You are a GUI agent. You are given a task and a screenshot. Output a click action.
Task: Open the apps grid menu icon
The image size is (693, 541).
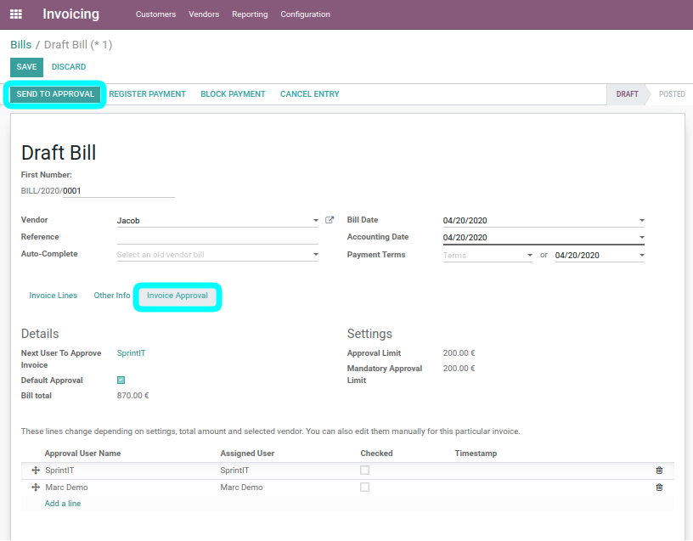[15, 14]
